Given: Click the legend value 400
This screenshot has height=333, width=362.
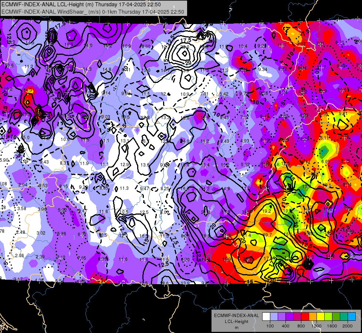Looking at the screenshot, I should click(285, 326).
